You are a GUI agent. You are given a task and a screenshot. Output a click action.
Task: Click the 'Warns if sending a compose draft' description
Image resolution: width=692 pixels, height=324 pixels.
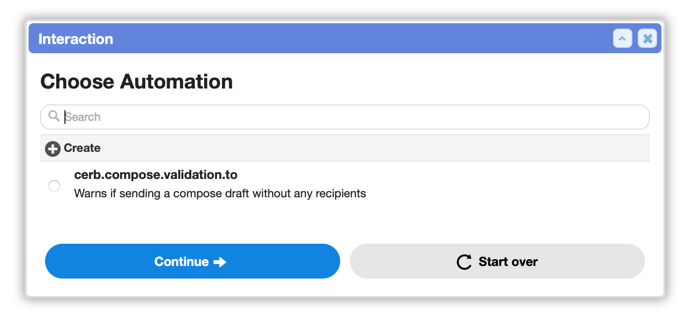click(x=220, y=194)
